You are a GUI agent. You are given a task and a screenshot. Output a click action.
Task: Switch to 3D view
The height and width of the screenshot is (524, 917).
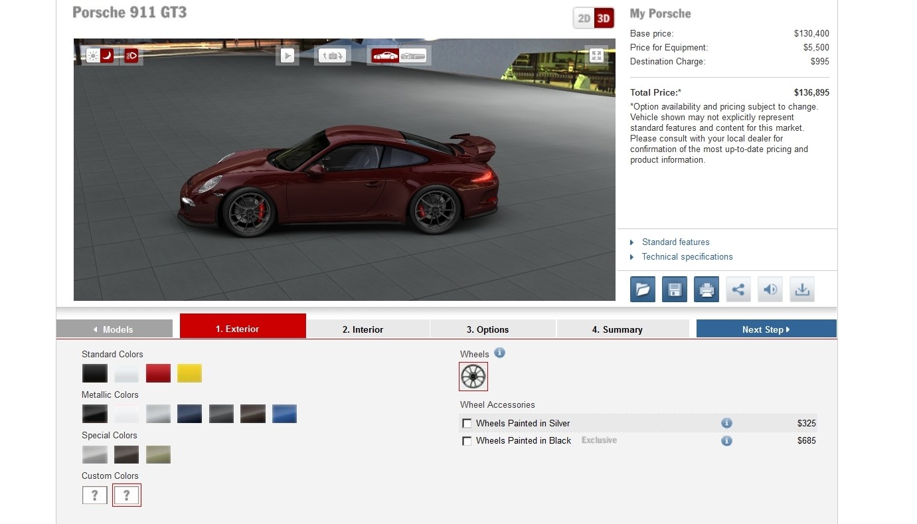pos(604,19)
